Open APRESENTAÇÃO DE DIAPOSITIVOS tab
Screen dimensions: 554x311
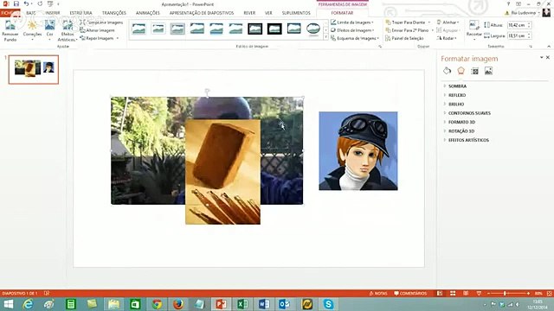tap(202, 13)
